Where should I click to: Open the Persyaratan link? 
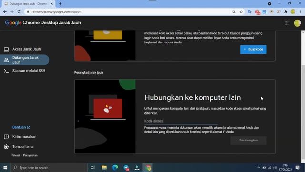click(x=30, y=155)
